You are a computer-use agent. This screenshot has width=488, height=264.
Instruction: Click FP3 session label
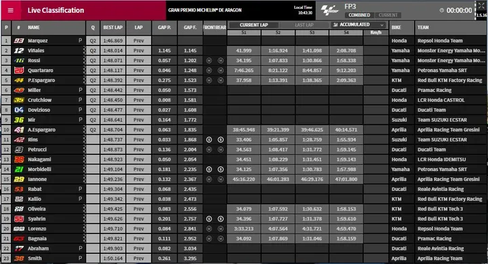tap(350, 7)
